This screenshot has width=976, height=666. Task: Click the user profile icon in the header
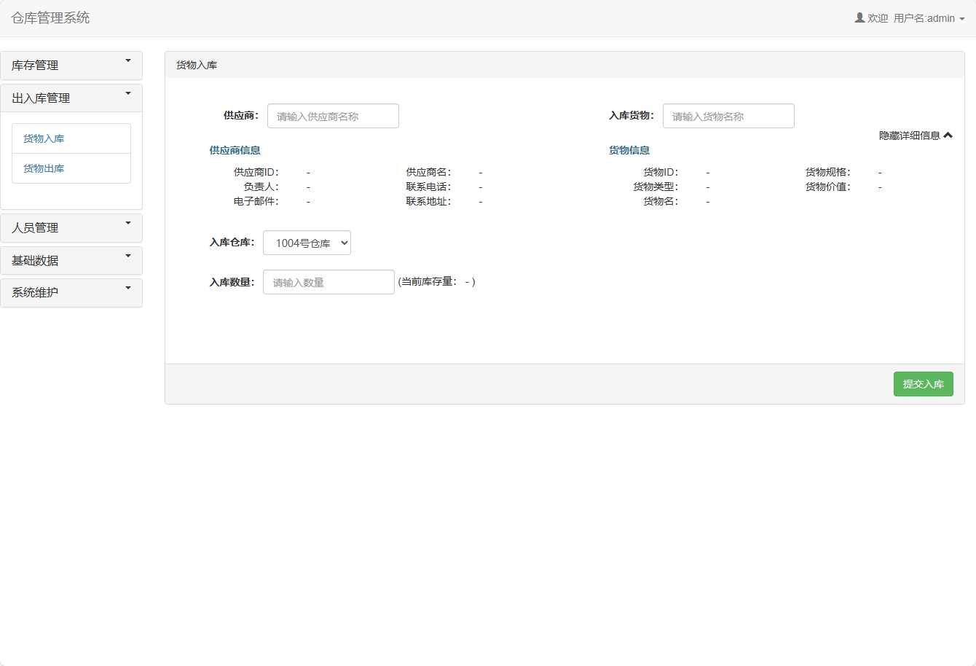[859, 18]
